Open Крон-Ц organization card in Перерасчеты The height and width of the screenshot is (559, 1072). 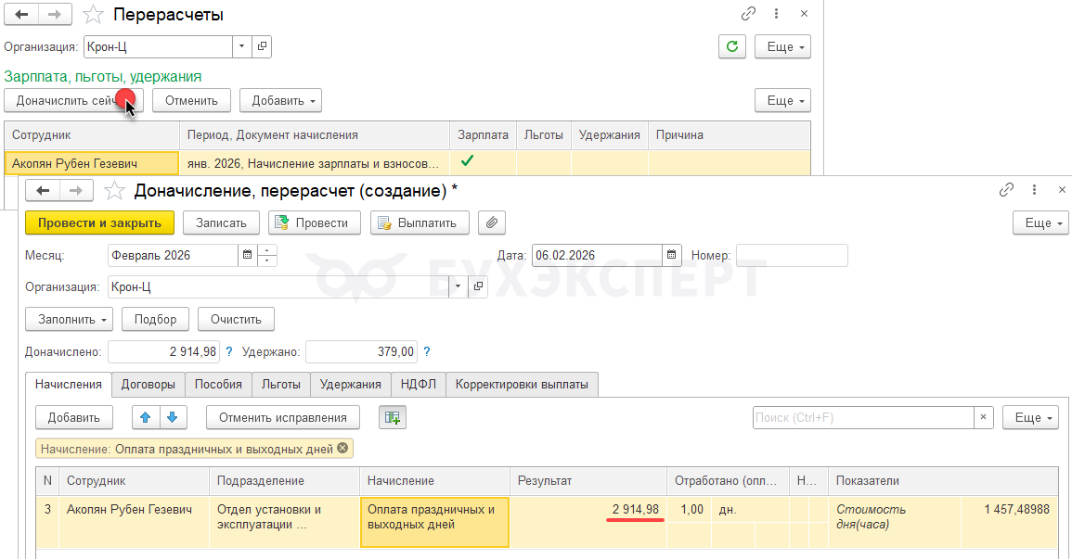262,46
